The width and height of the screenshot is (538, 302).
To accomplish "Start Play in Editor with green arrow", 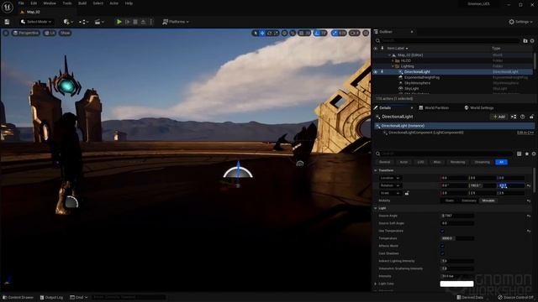I will [119, 22].
